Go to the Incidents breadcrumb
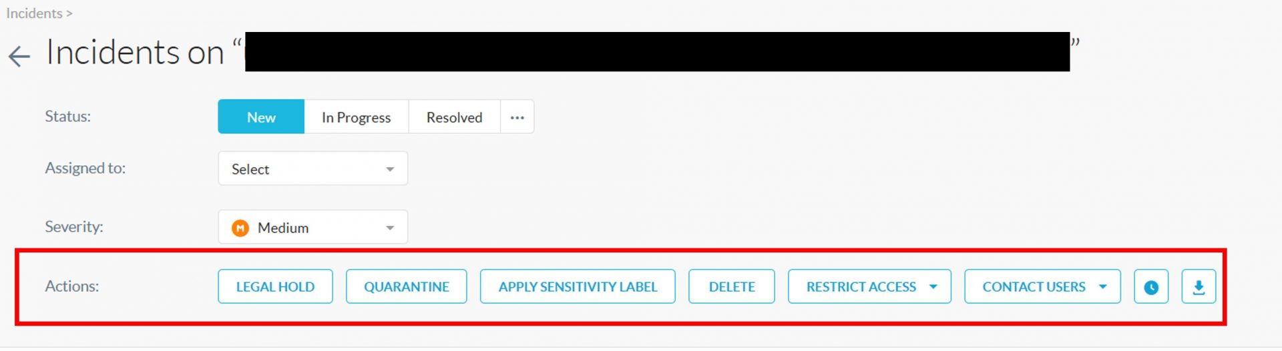 pos(34,13)
